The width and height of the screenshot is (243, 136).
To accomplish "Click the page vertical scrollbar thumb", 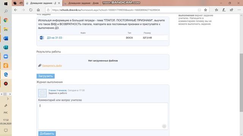I will click(x=241, y=83).
